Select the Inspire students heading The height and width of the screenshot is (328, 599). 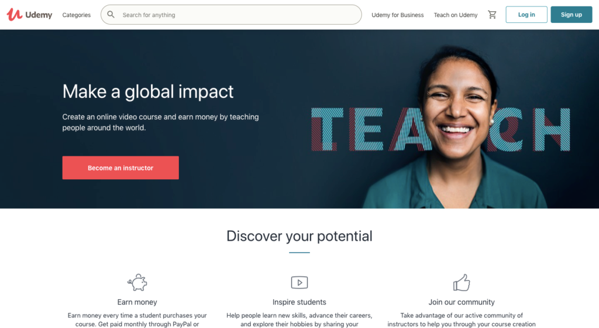(299, 302)
